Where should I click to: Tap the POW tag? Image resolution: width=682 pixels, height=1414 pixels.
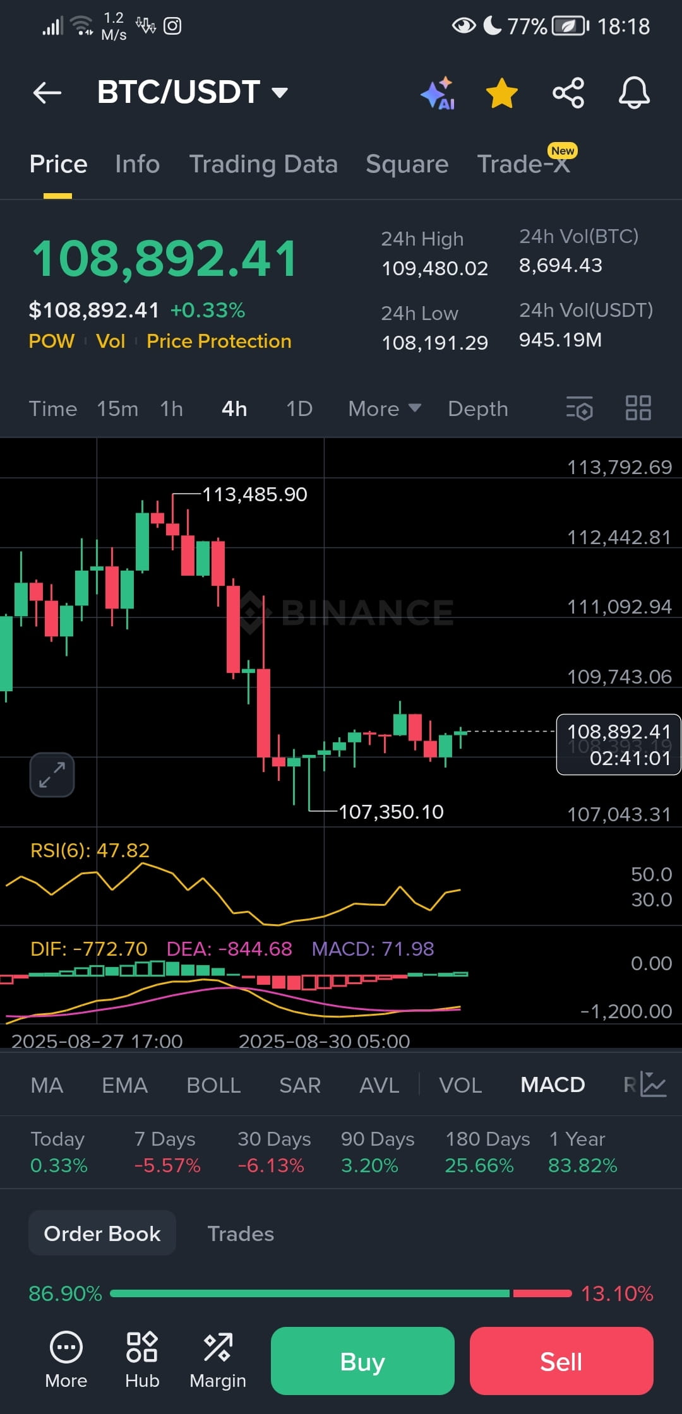52,341
